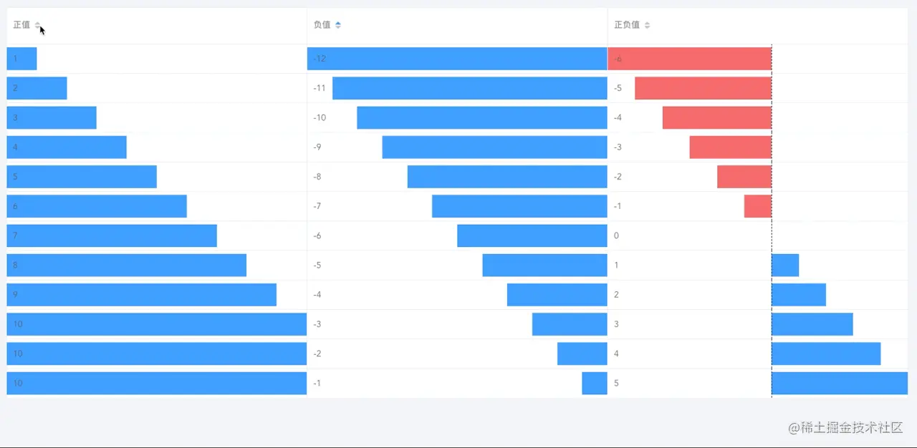
Task: Select the blue bar for 负值 -7
Action: (x=519, y=206)
